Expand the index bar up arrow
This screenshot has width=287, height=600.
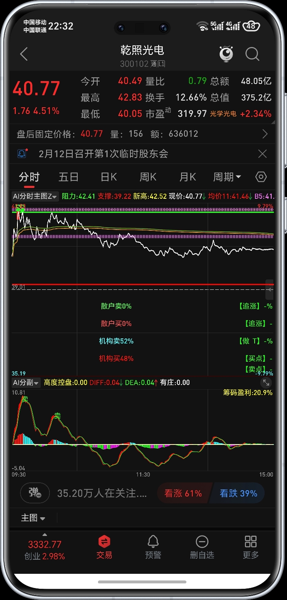[45, 535]
